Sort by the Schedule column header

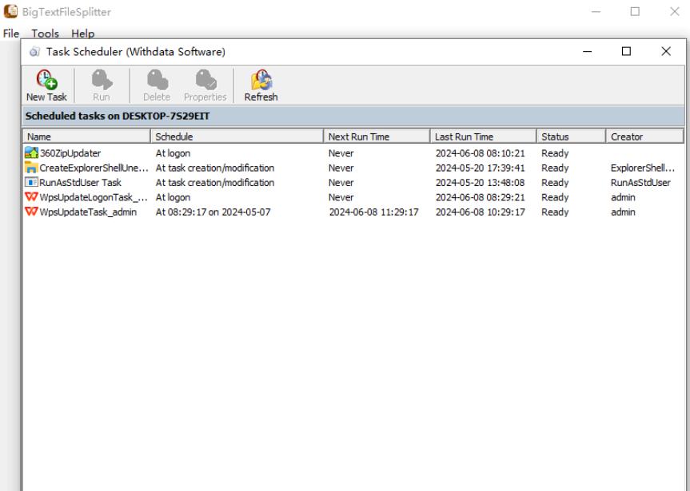[x=237, y=137]
